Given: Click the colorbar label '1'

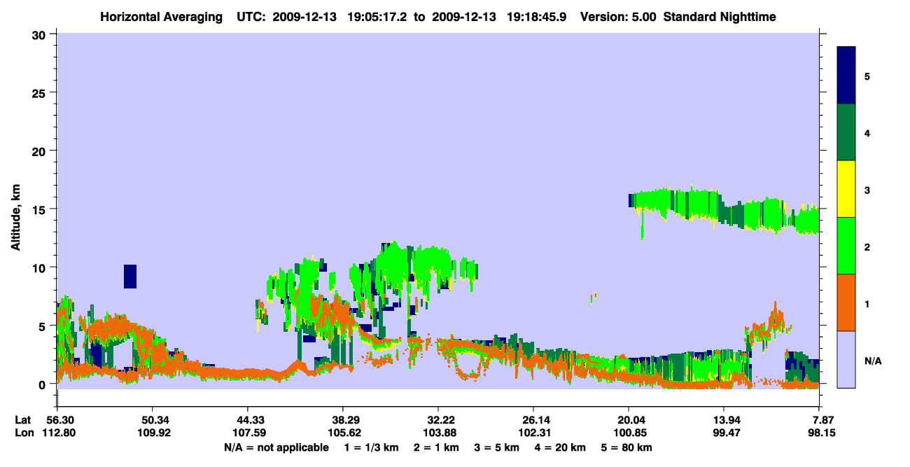Looking at the screenshot, I should click(x=867, y=303).
